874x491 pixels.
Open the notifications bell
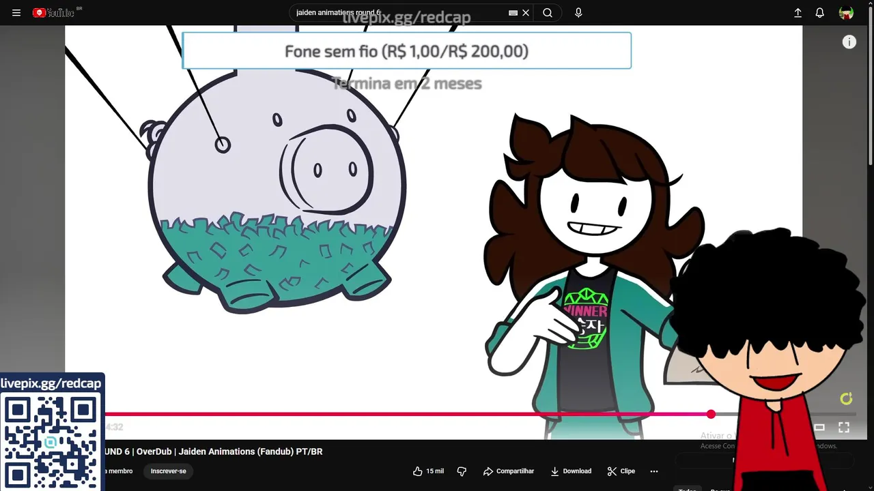[x=820, y=13]
